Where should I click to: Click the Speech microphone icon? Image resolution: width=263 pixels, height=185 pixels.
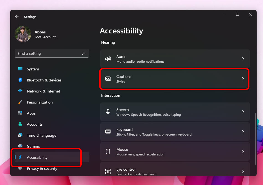click(108, 112)
